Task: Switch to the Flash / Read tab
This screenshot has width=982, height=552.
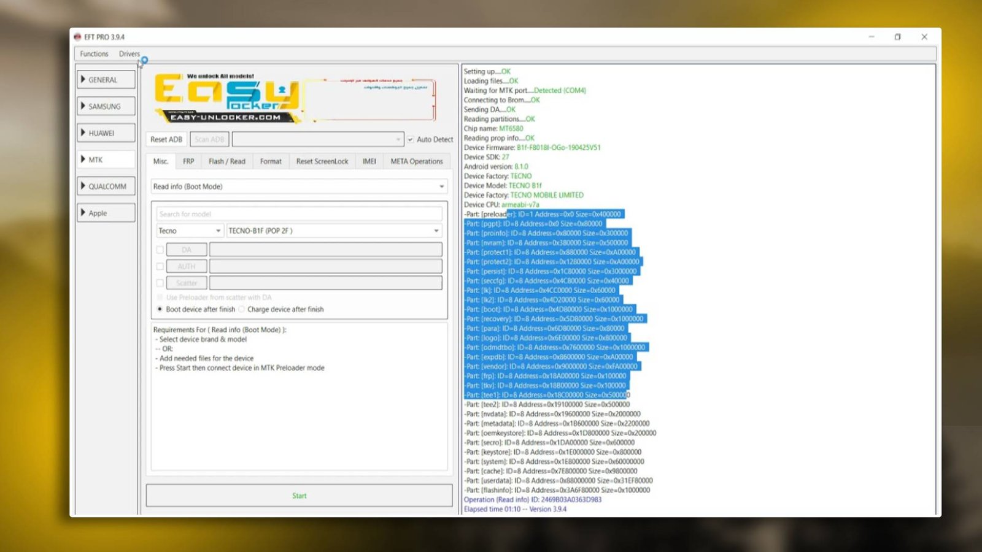Action: [x=226, y=161]
